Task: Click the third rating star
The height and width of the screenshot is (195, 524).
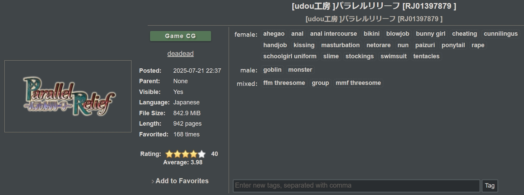Action: coord(185,154)
